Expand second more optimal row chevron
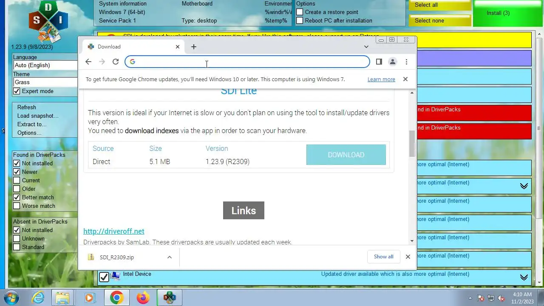The width and height of the screenshot is (544, 306). click(x=524, y=186)
